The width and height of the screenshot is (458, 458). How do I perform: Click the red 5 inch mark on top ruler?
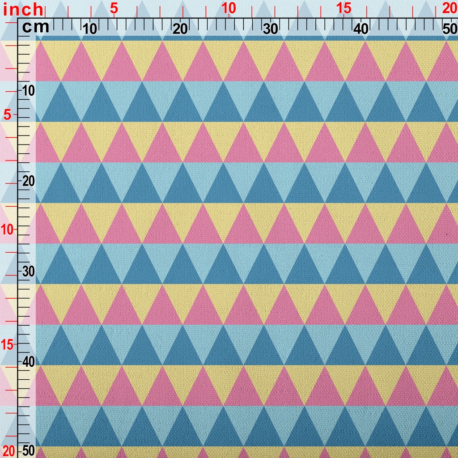point(114,8)
